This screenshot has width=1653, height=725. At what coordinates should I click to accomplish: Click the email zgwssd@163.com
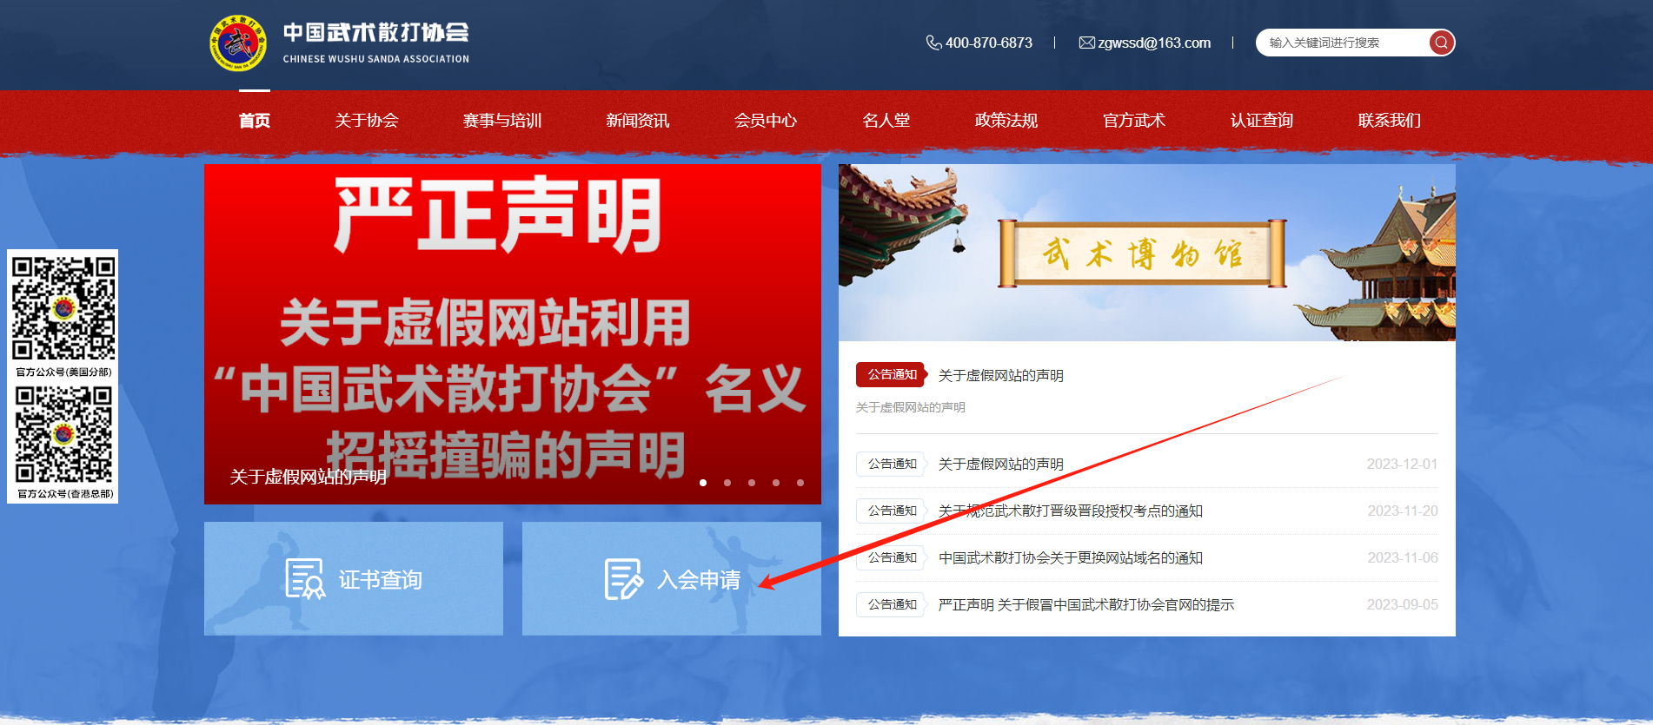(x=1154, y=43)
